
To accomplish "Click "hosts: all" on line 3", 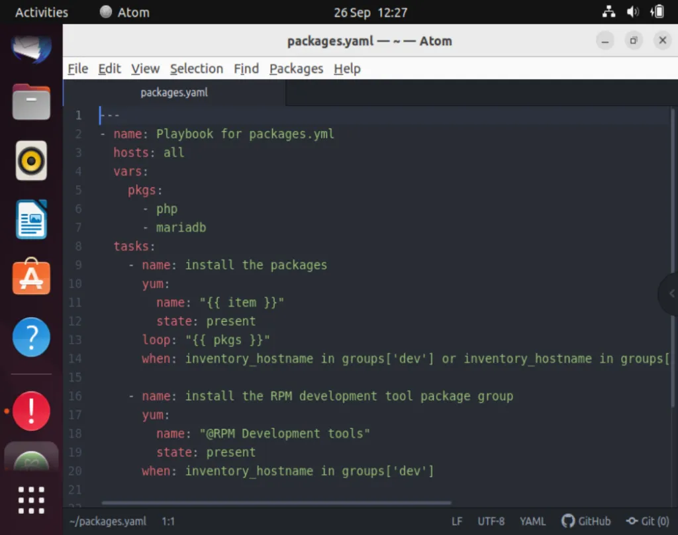I will click(x=149, y=153).
